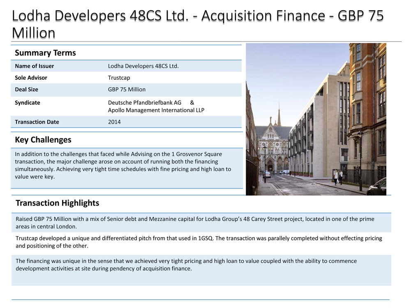
Task: Select 'Deutsche Pfandbriefbank AG' text
Action: tap(144, 103)
